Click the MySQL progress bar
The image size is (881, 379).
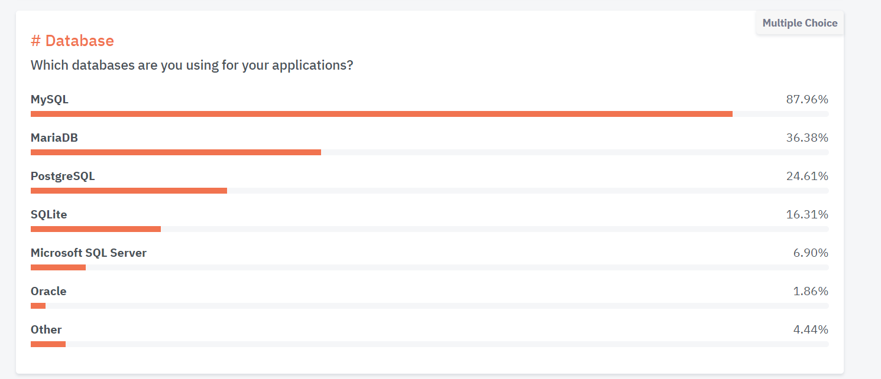[x=429, y=114]
